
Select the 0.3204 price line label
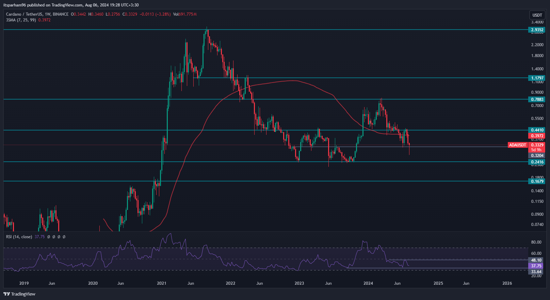tap(537, 156)
